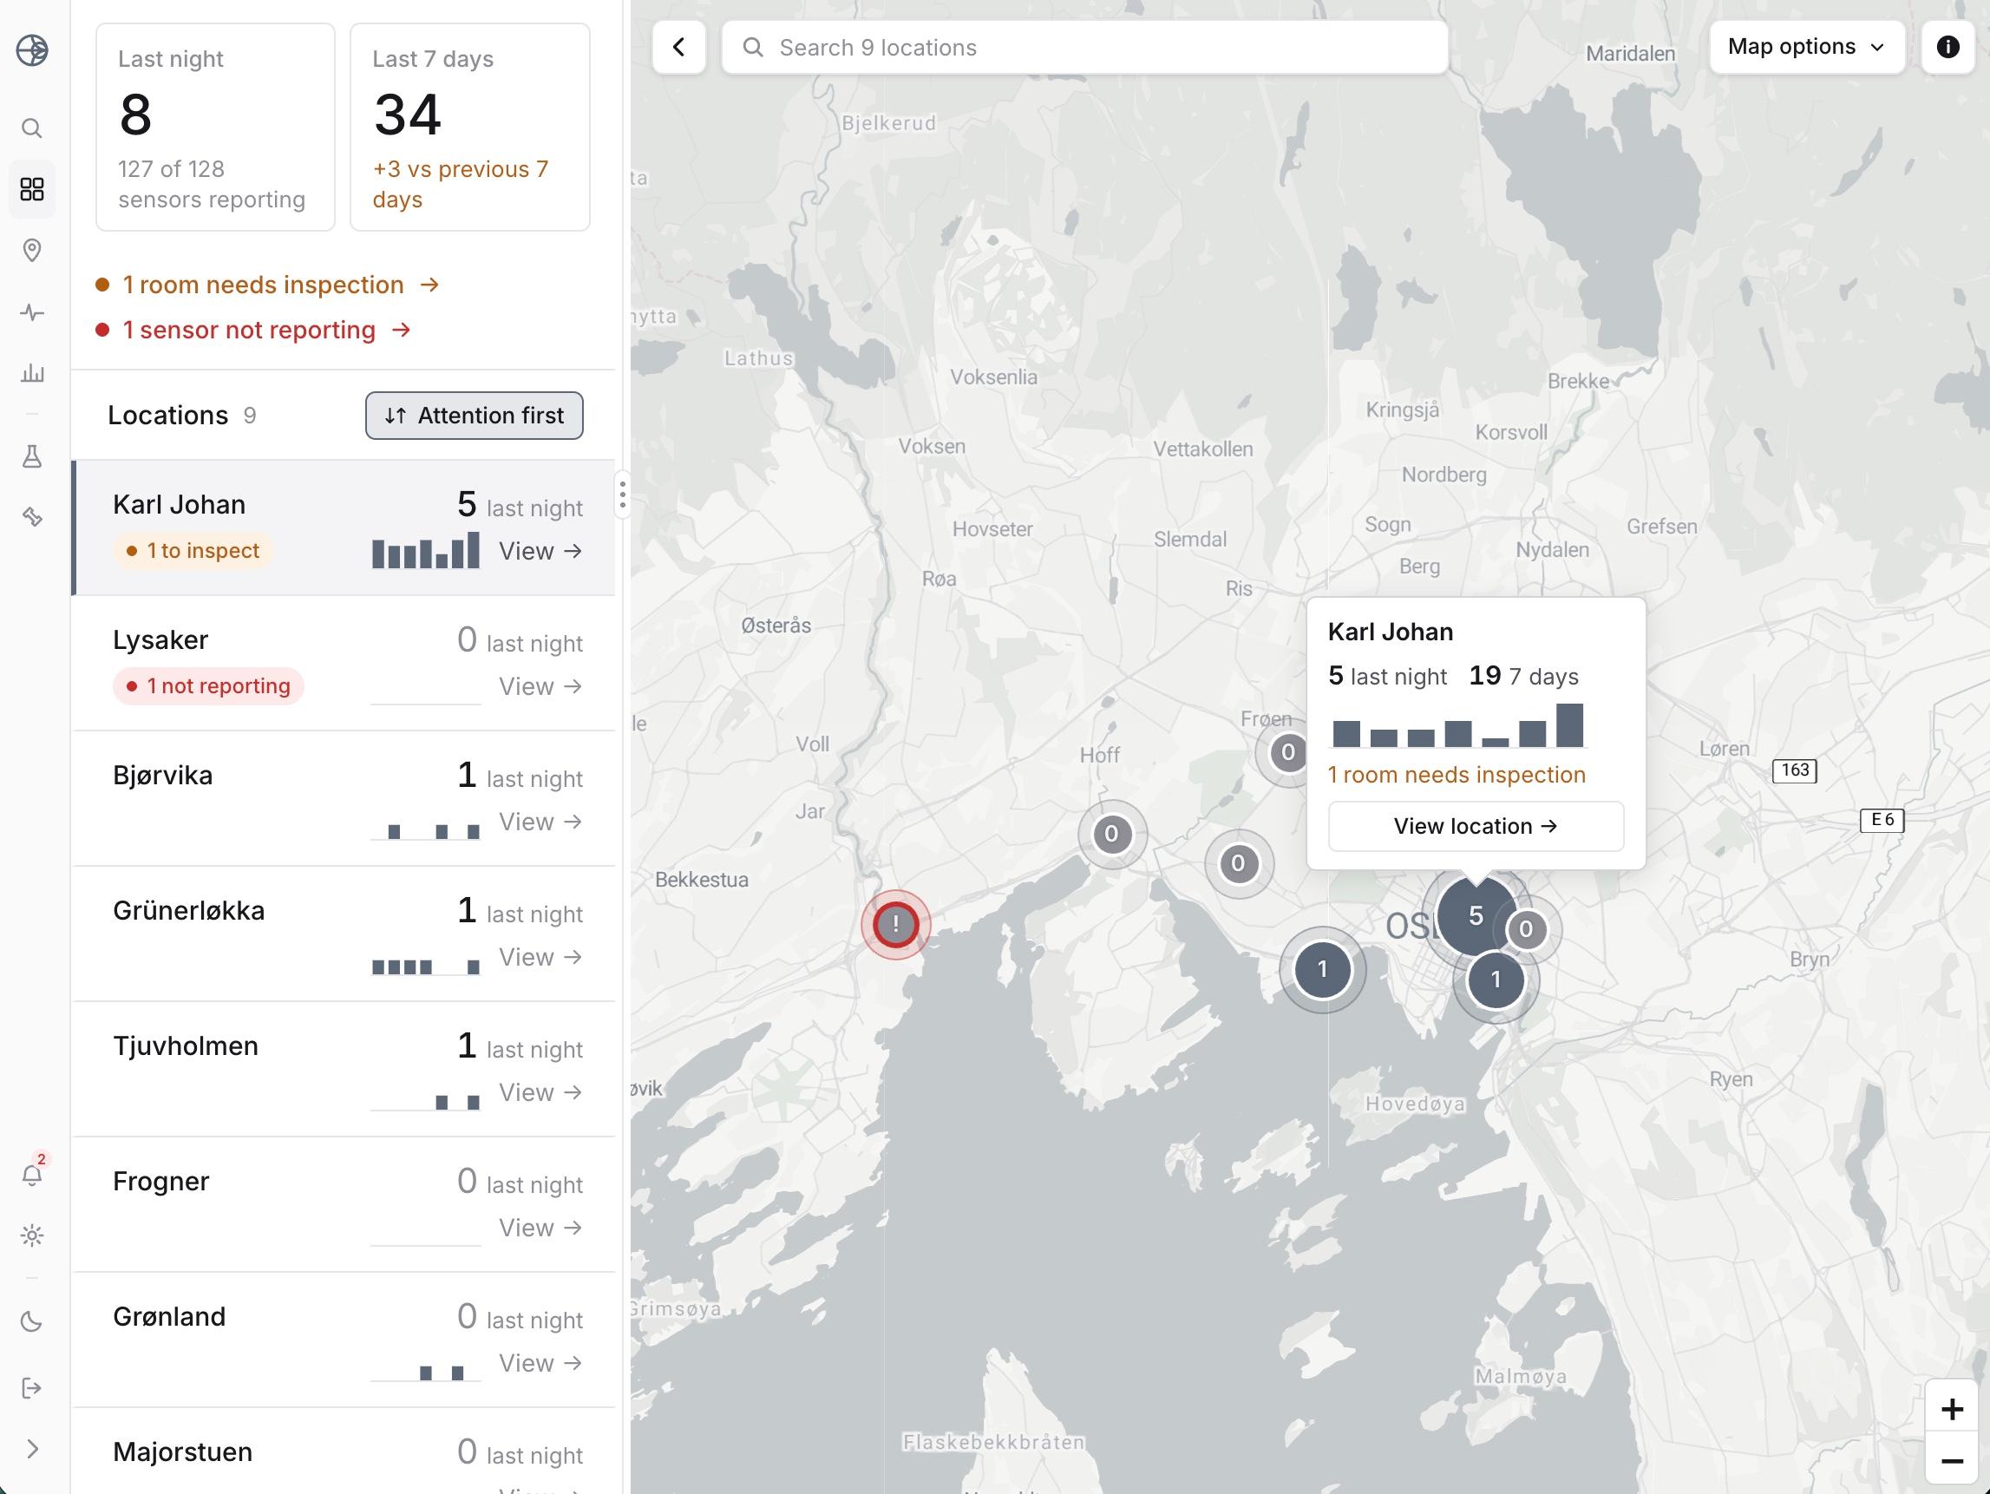Click View for Lysaker row
The height and width of the screenshot is (1494, 1990).
[540, 686]
